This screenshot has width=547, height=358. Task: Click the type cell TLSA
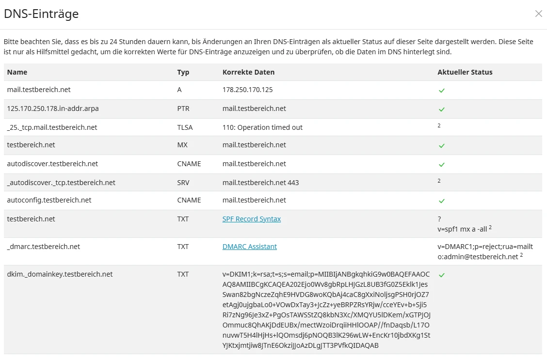185,127
